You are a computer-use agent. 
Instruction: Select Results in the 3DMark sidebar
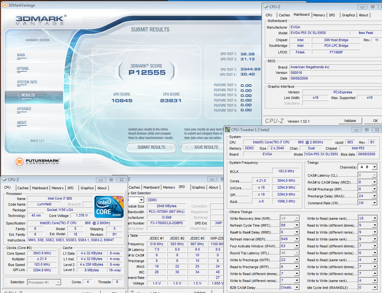(28, 95)
